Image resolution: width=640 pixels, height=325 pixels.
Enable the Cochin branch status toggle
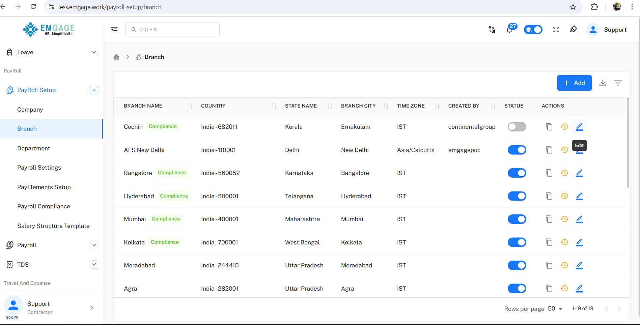coord(517,127)
